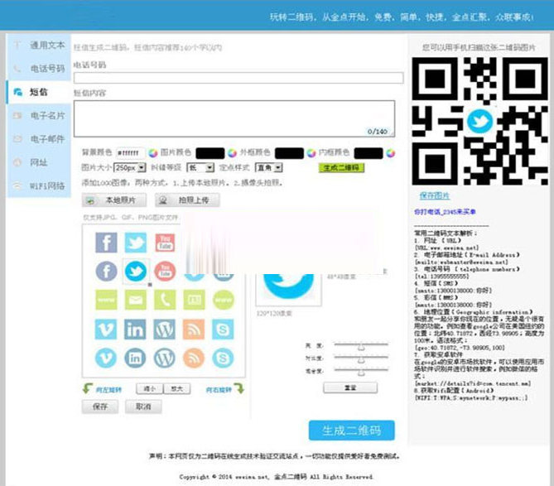This screenshot has width=554, height=486.
Task: Click the 饱和度 saturation slider handle
Action: click(361, 372)
